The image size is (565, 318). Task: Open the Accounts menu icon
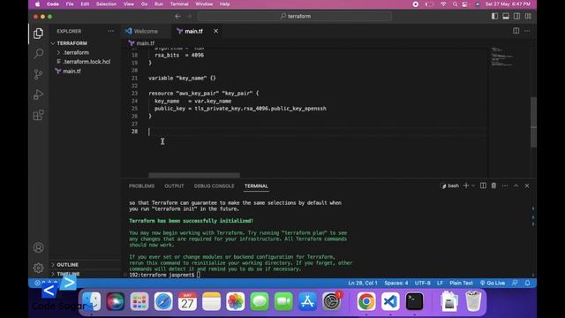pyautogui.click(x=38, y=247)
